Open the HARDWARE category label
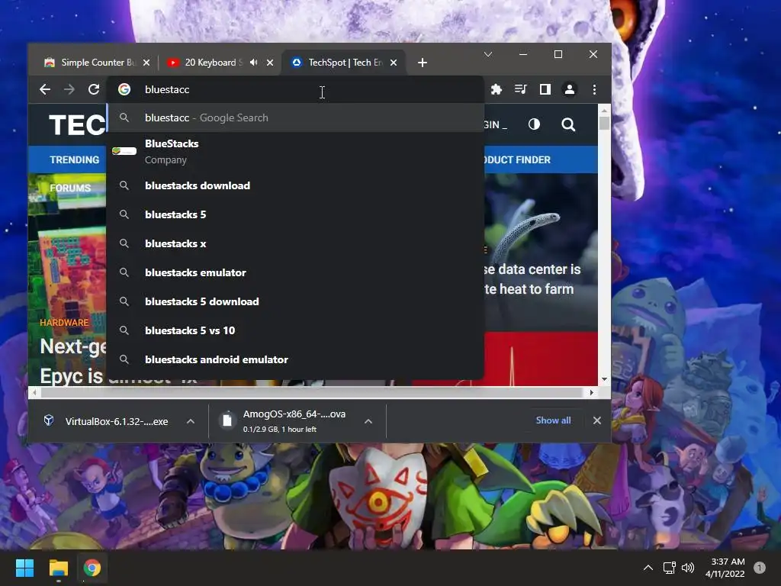Viewport: 781px width, 586px height. tap(64, 323)
